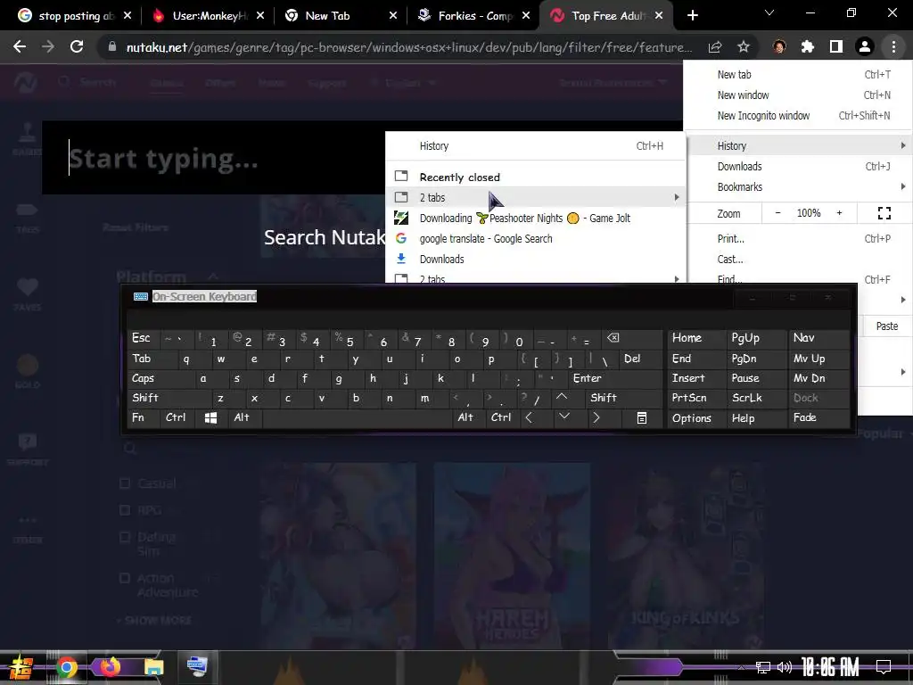
Task: Open the volume icon in system tray
Action: click(x=785, y=667)
